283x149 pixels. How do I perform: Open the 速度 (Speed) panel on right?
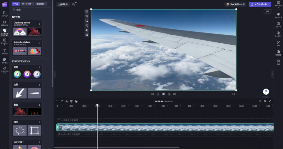[x=278, y=62]
